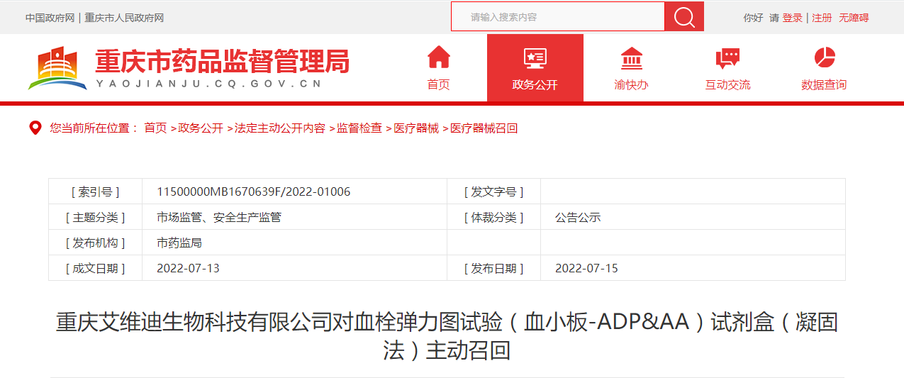Click the date 2022-07-15
The height and width of the screenshot is (378, 904).
(586, 268)
